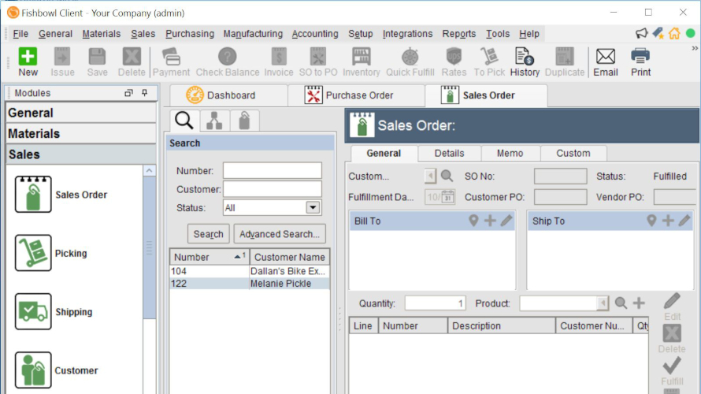701x394 pixels.
Task: Switch to the Dashboard tab
Action: click(228, 95)
